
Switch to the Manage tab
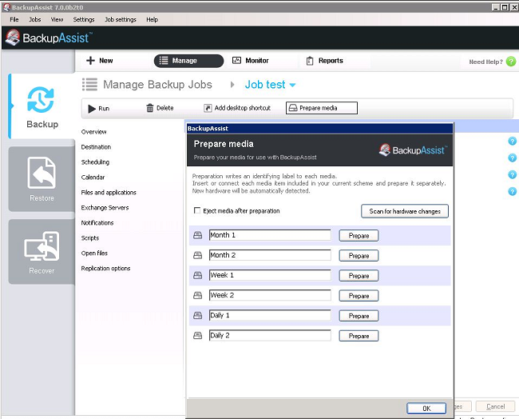[188, 61]
